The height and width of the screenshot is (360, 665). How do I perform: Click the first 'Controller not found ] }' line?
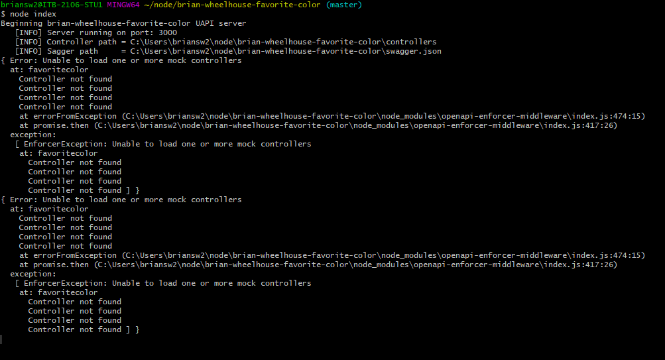coord(84,190)
